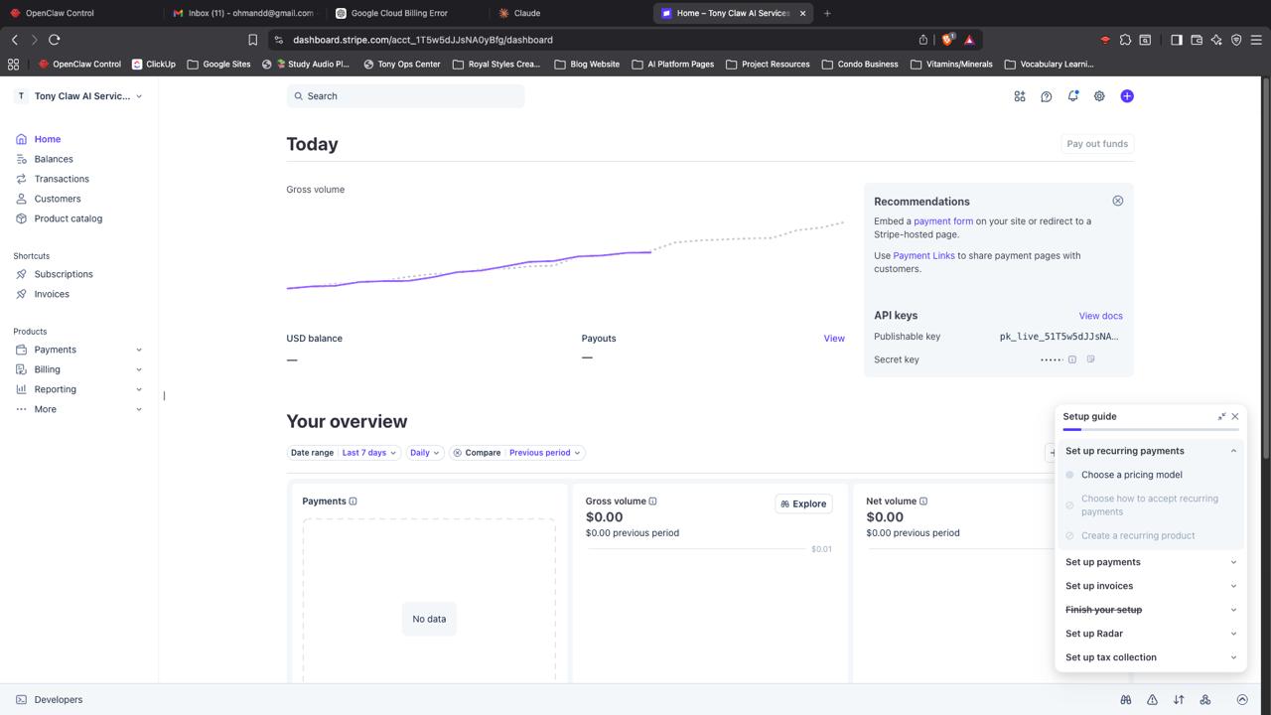Screen dimensions: 1271x715
Task: Switch to the Google Cloud Billing Error tab
Action: pos(398,13)
